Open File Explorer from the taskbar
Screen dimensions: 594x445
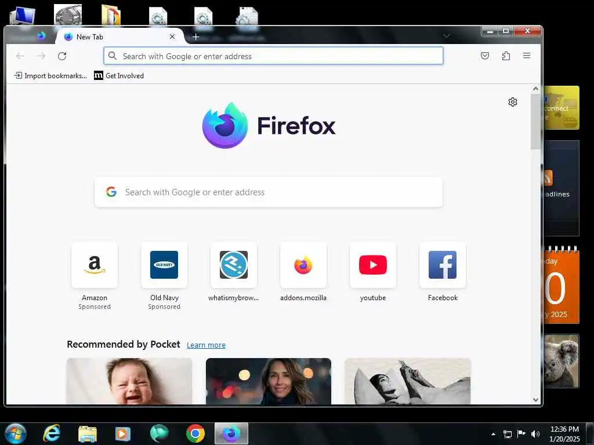tap(88, 433)
